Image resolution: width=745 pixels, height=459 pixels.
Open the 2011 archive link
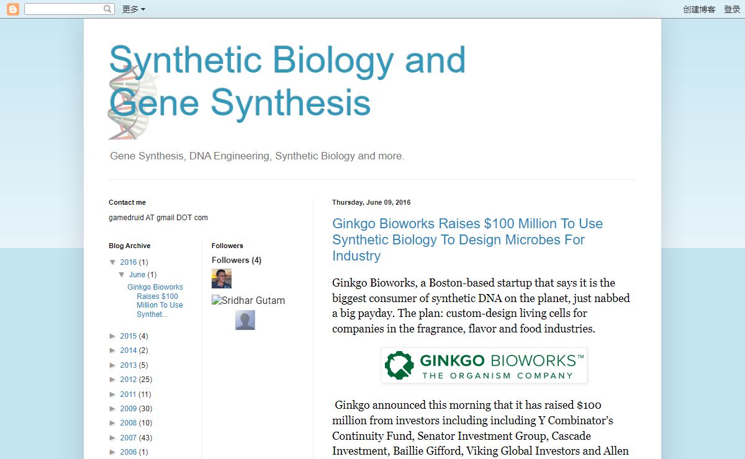(x=129, y=394)
